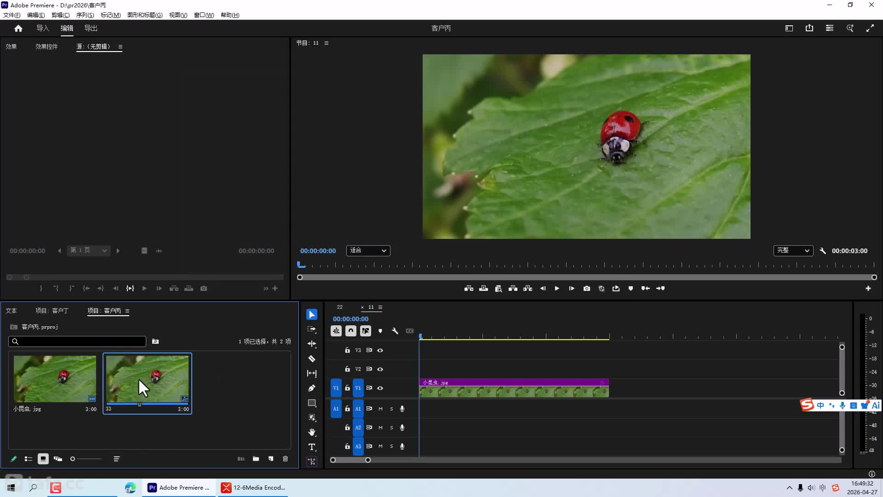
Task: Select the Hand tool
Action: click(x=312, y=432)
